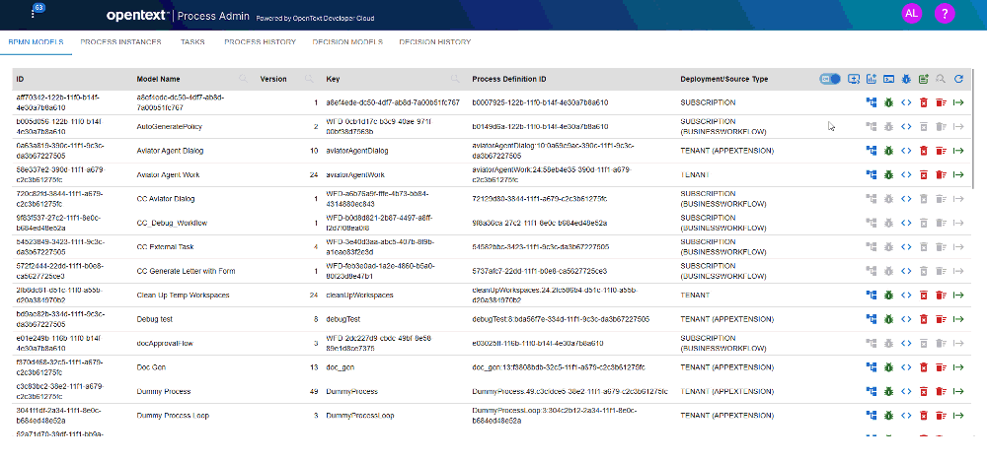Click the bar chart with plus header icon

[872, 79]
